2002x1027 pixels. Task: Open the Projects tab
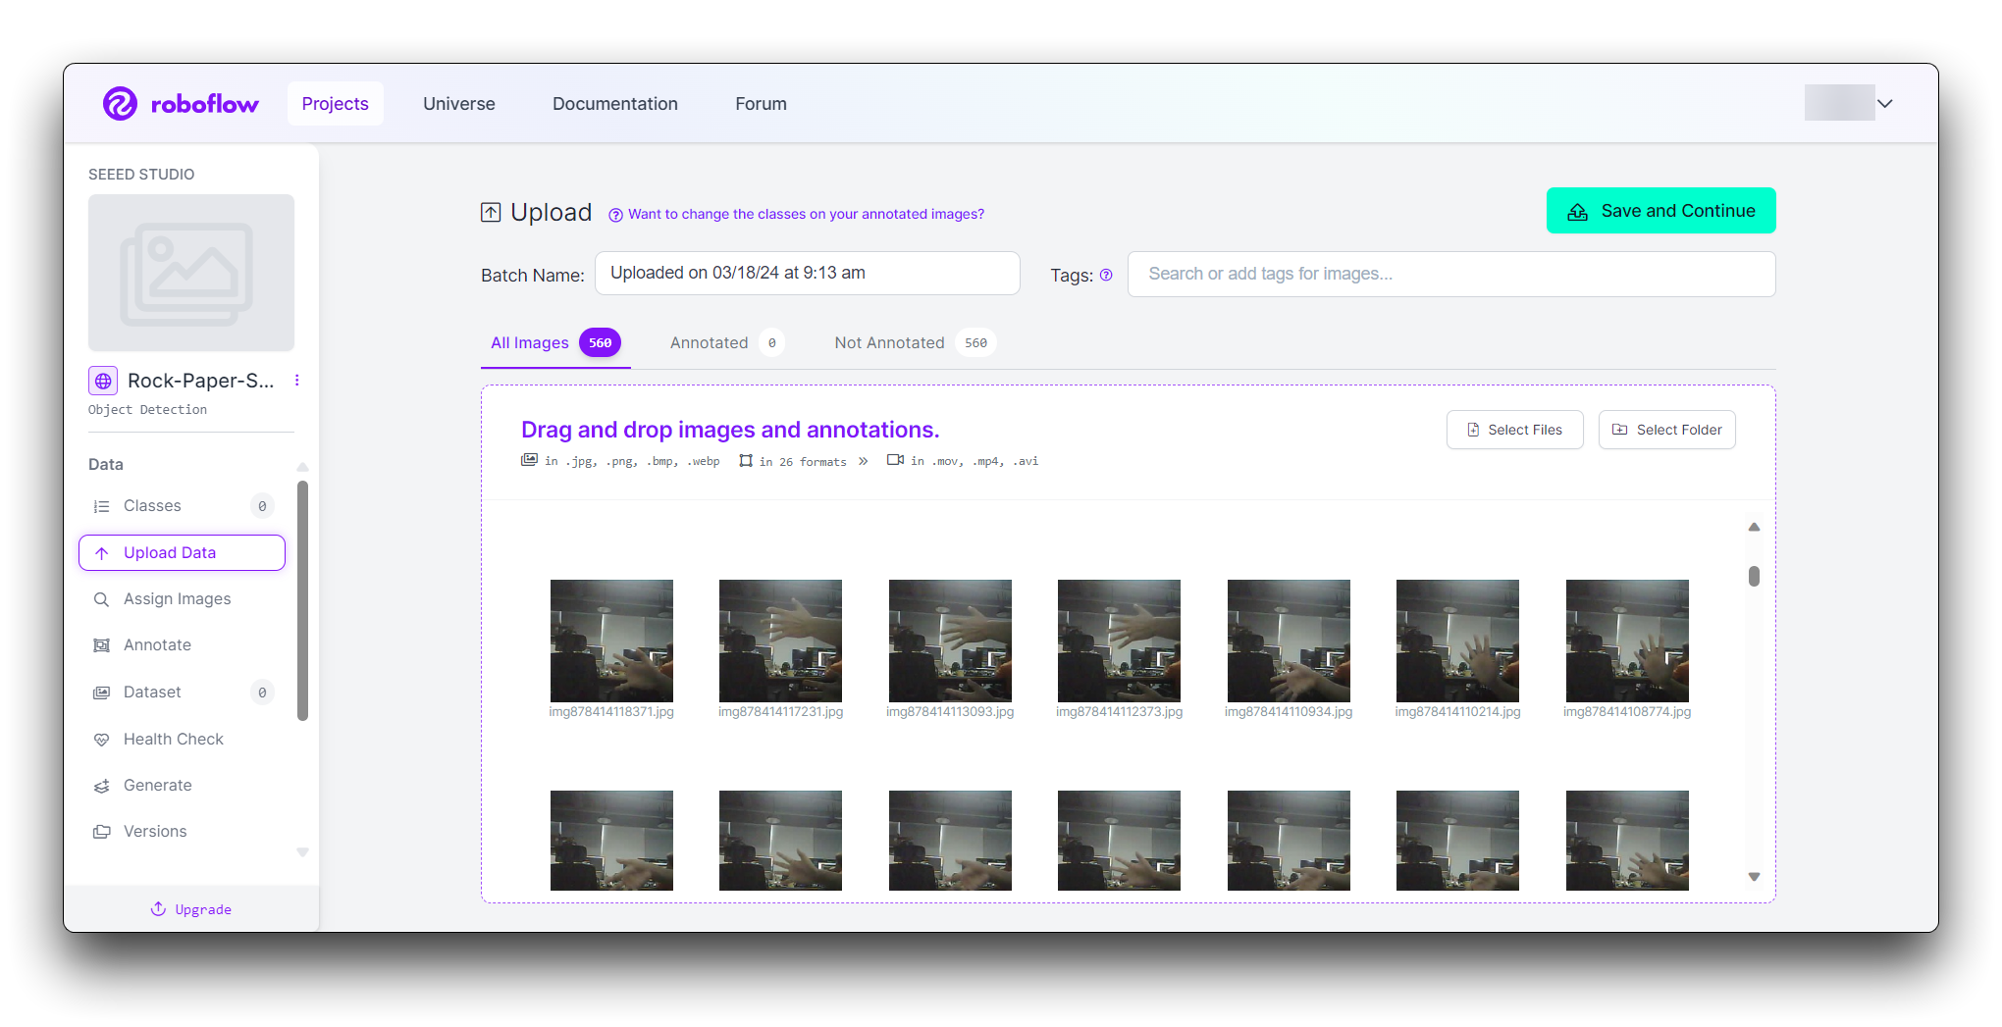click(x=336, y=104)
